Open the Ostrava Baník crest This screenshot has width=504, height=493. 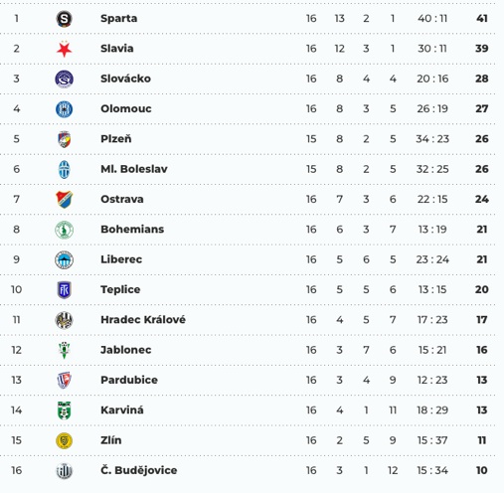click(64, 200)
